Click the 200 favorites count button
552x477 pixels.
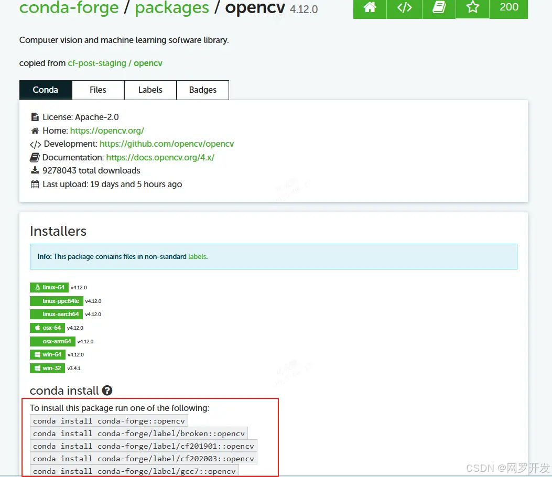[508, 8]
